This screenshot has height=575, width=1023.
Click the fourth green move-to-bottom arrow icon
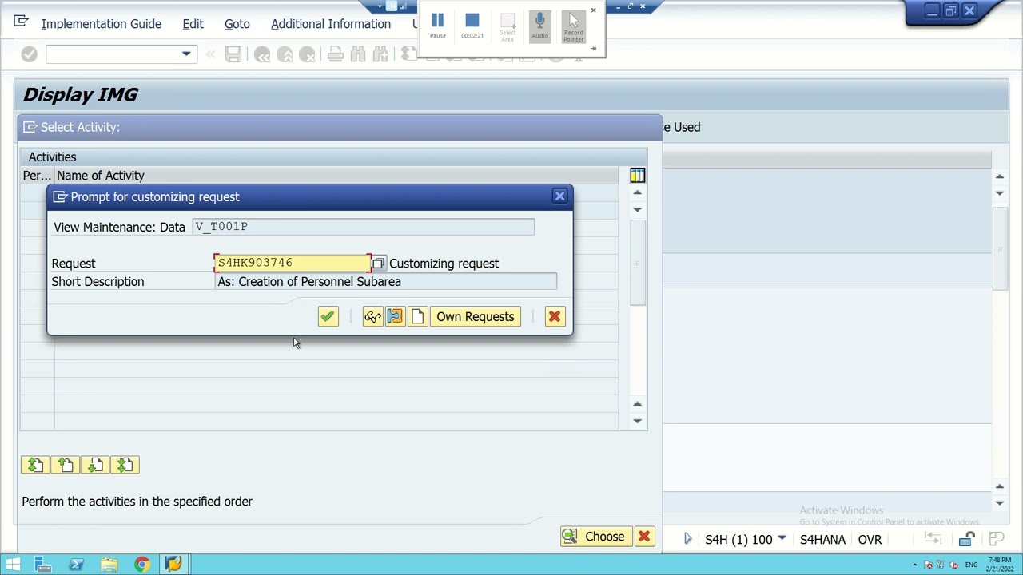coord(125,465)
